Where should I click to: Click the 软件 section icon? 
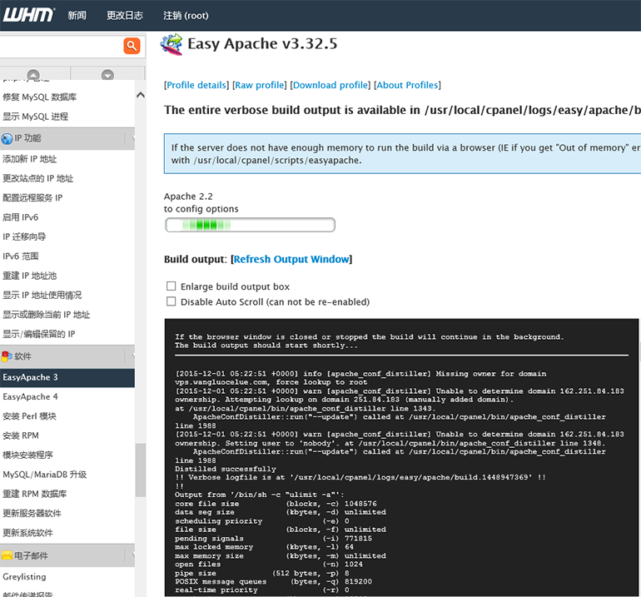point(7,356)
